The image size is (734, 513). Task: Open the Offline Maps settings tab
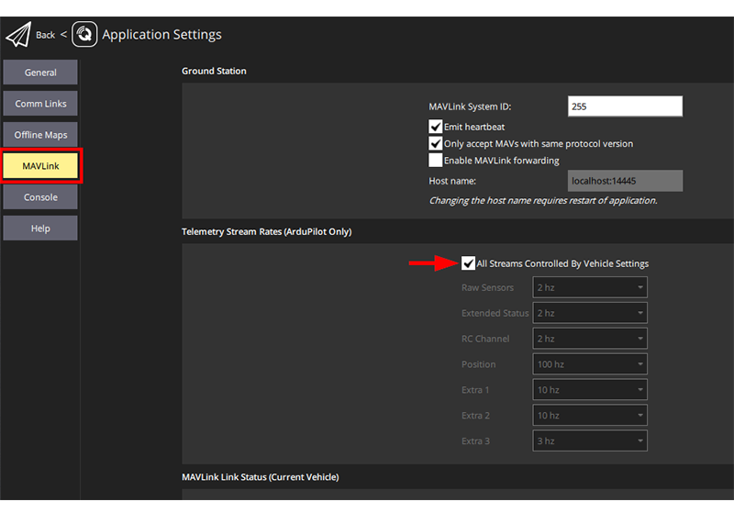[x=40, y=135]
